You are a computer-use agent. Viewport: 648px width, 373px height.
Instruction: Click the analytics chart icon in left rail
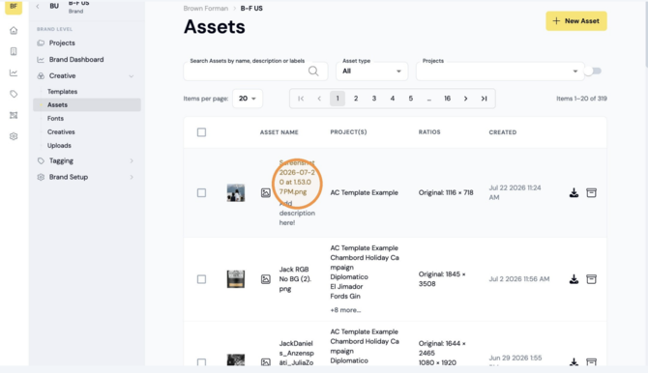tap(14, 72)
